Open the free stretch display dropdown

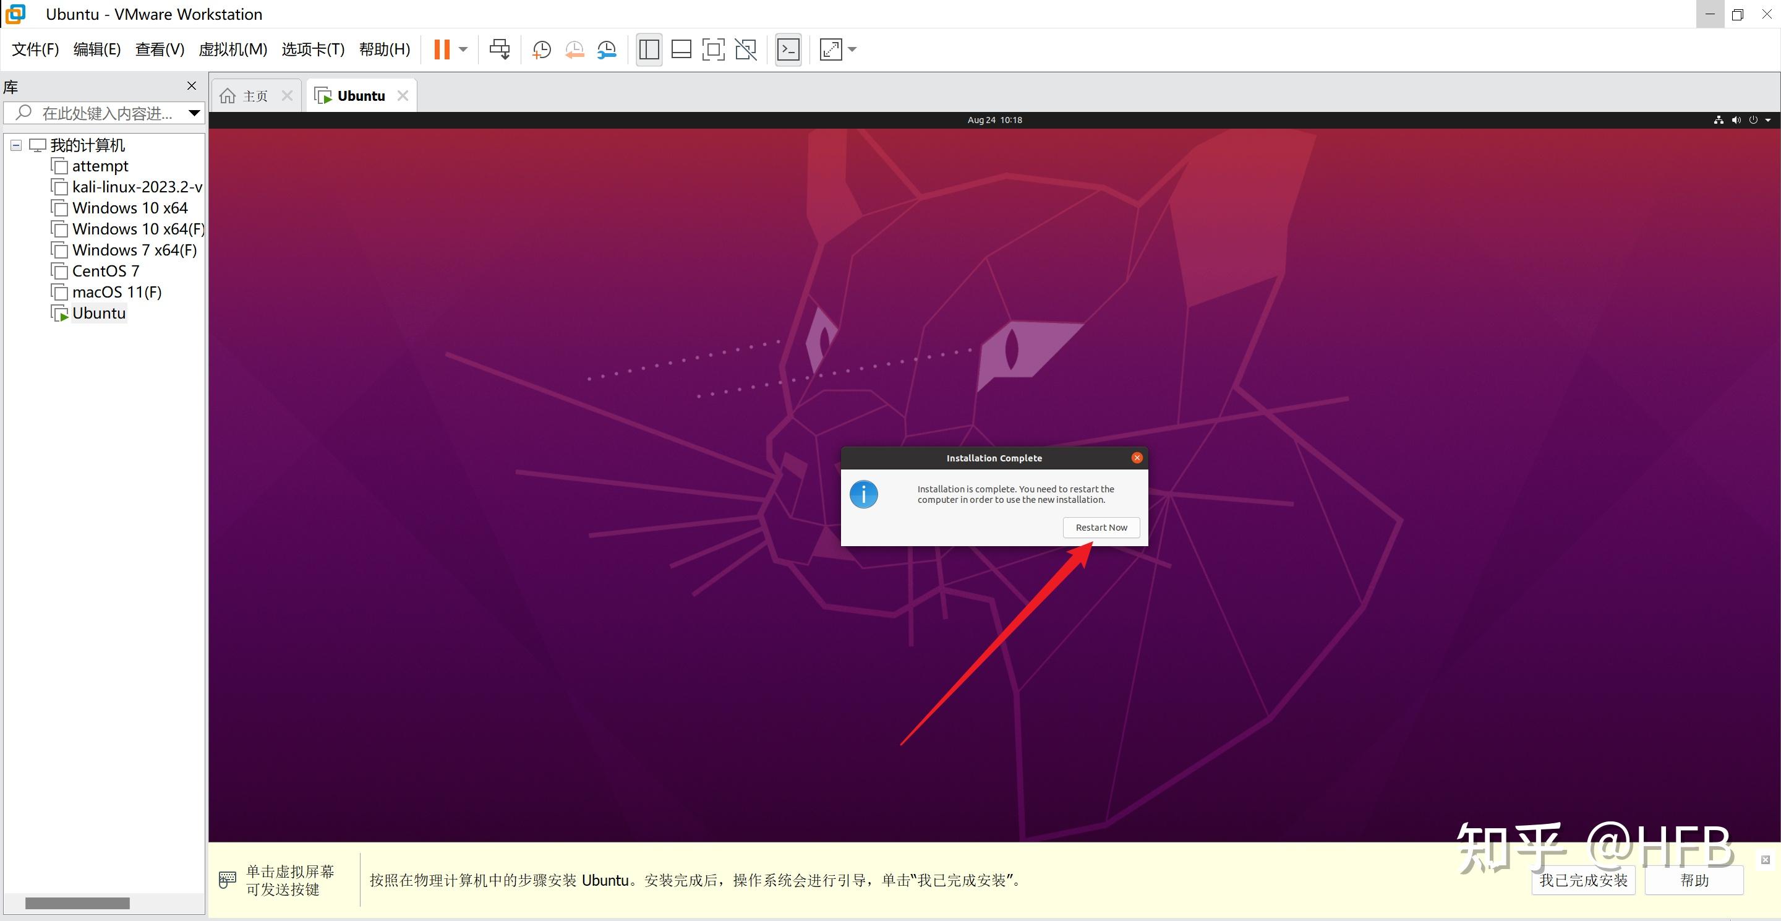853,49
